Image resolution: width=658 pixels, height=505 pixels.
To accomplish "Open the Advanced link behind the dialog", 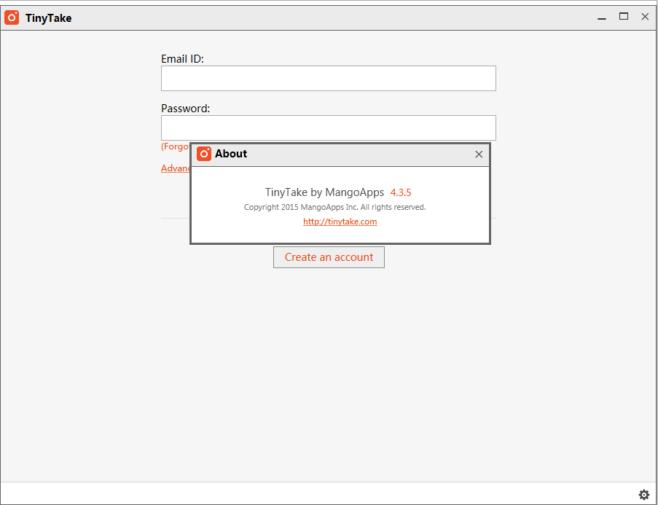I will point(176,168).
